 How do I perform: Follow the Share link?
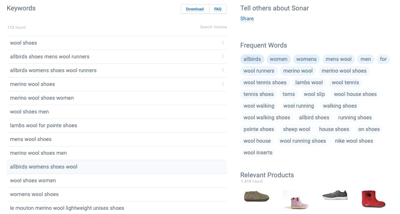click(x=247, y=19)
